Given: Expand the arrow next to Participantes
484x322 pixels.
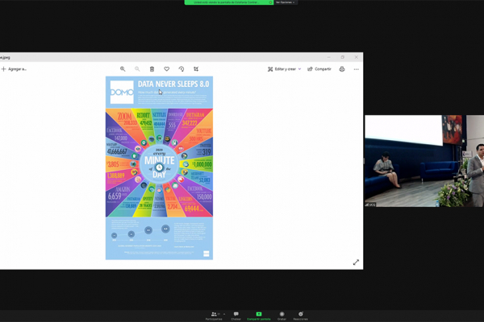Looking at the screenshot, I should point(224,314).
